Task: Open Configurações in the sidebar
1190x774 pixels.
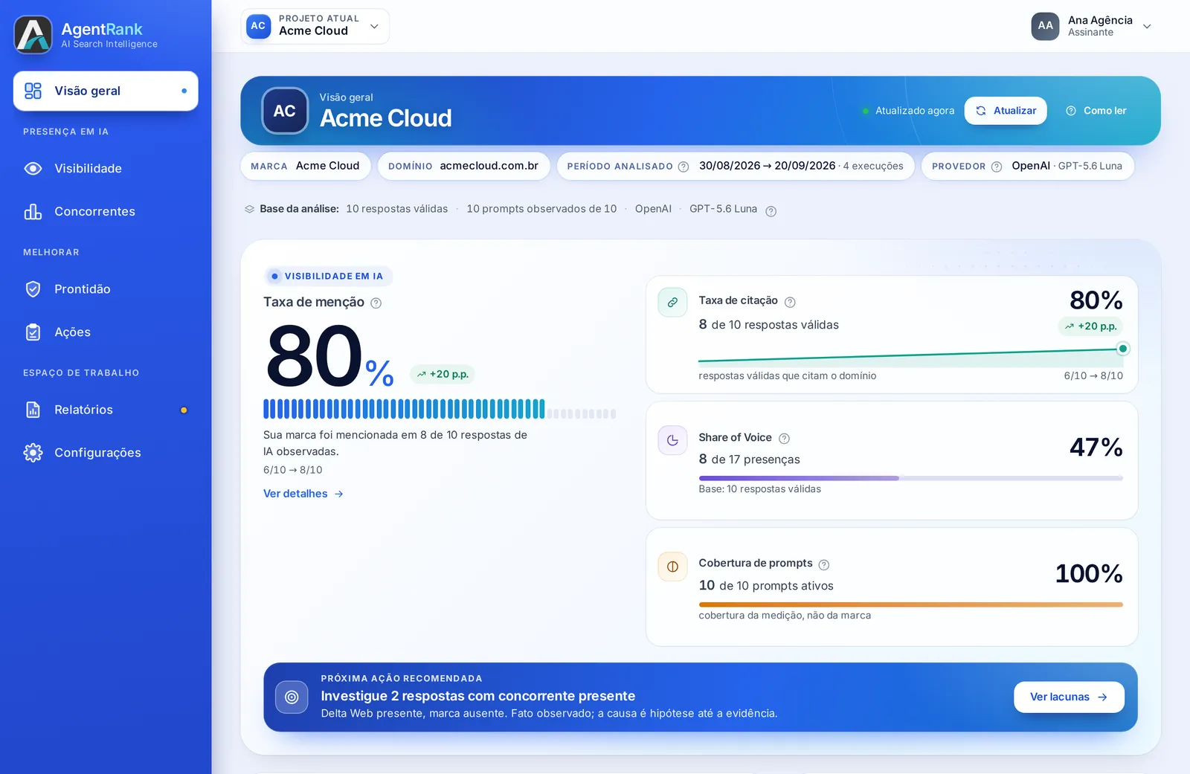Action: click(106, 453)
